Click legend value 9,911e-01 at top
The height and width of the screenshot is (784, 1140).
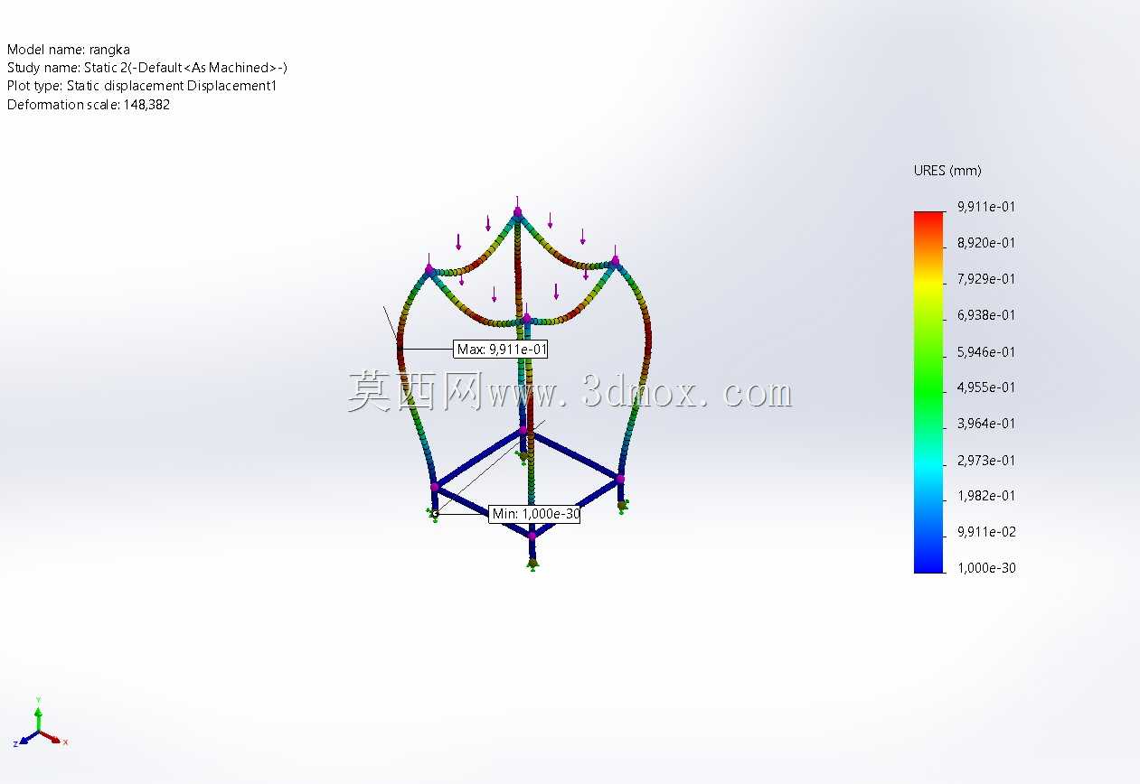click(x=986, y=207)
